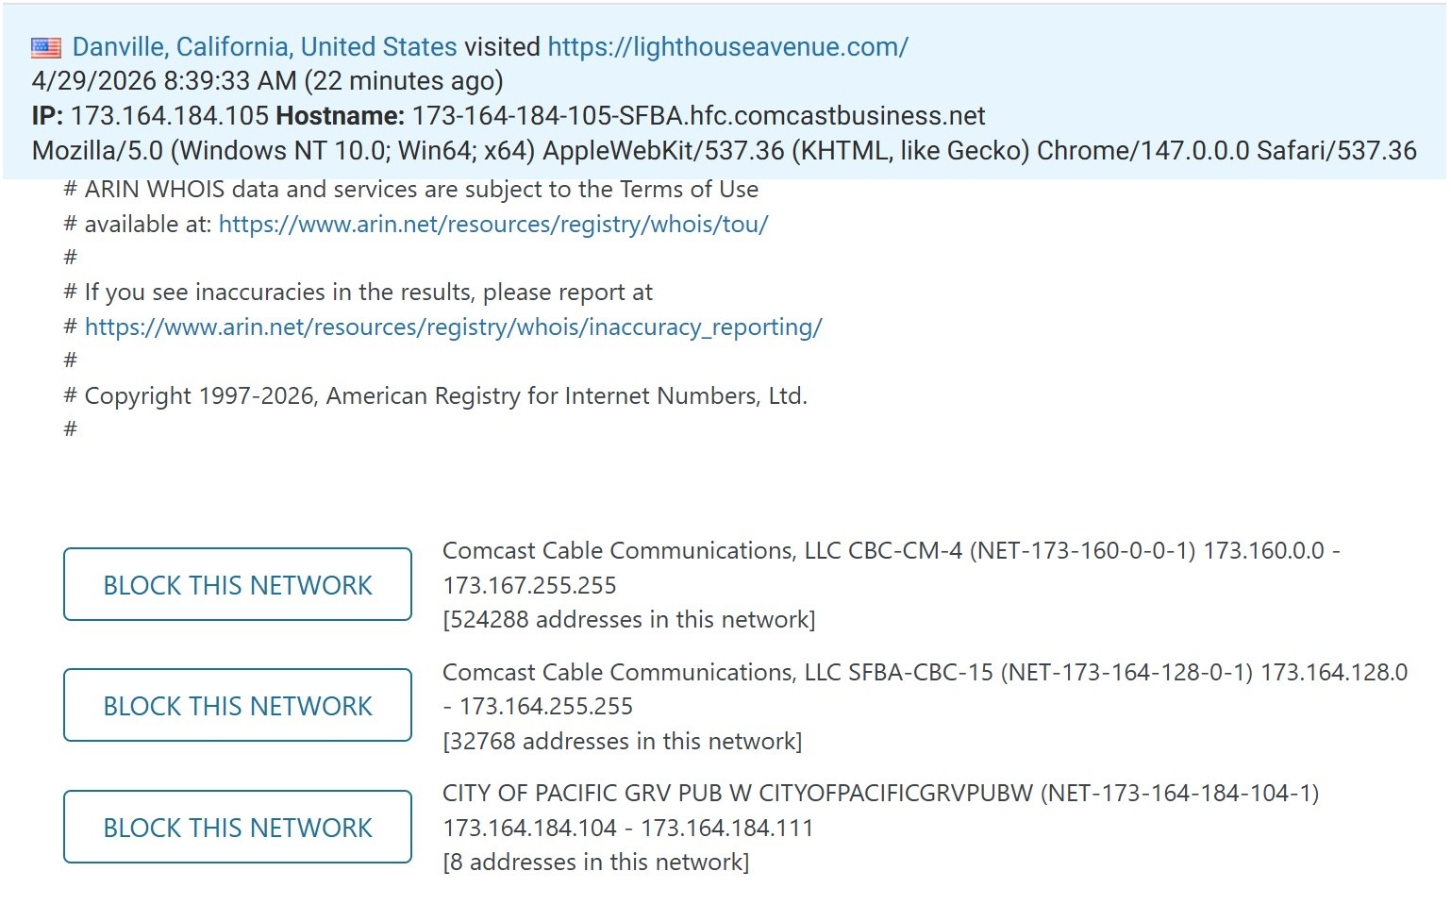Open the lighthouseavenue.com visited URL

tap(727, 47)
